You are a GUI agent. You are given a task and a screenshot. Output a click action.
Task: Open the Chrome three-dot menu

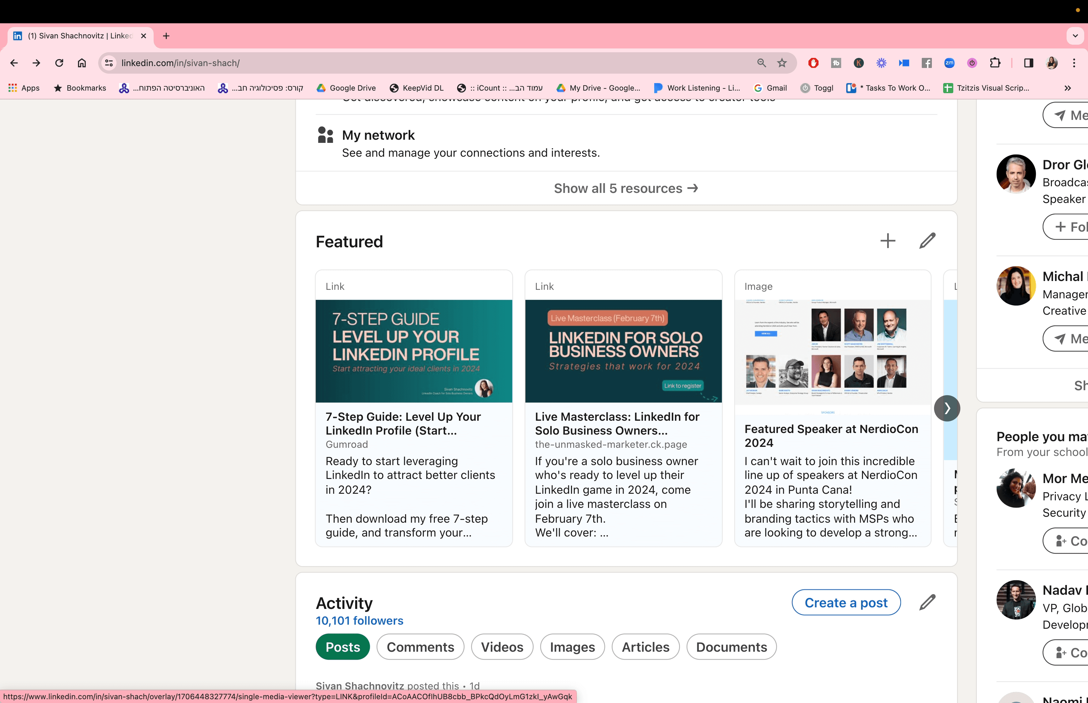tap(1074, 63)
